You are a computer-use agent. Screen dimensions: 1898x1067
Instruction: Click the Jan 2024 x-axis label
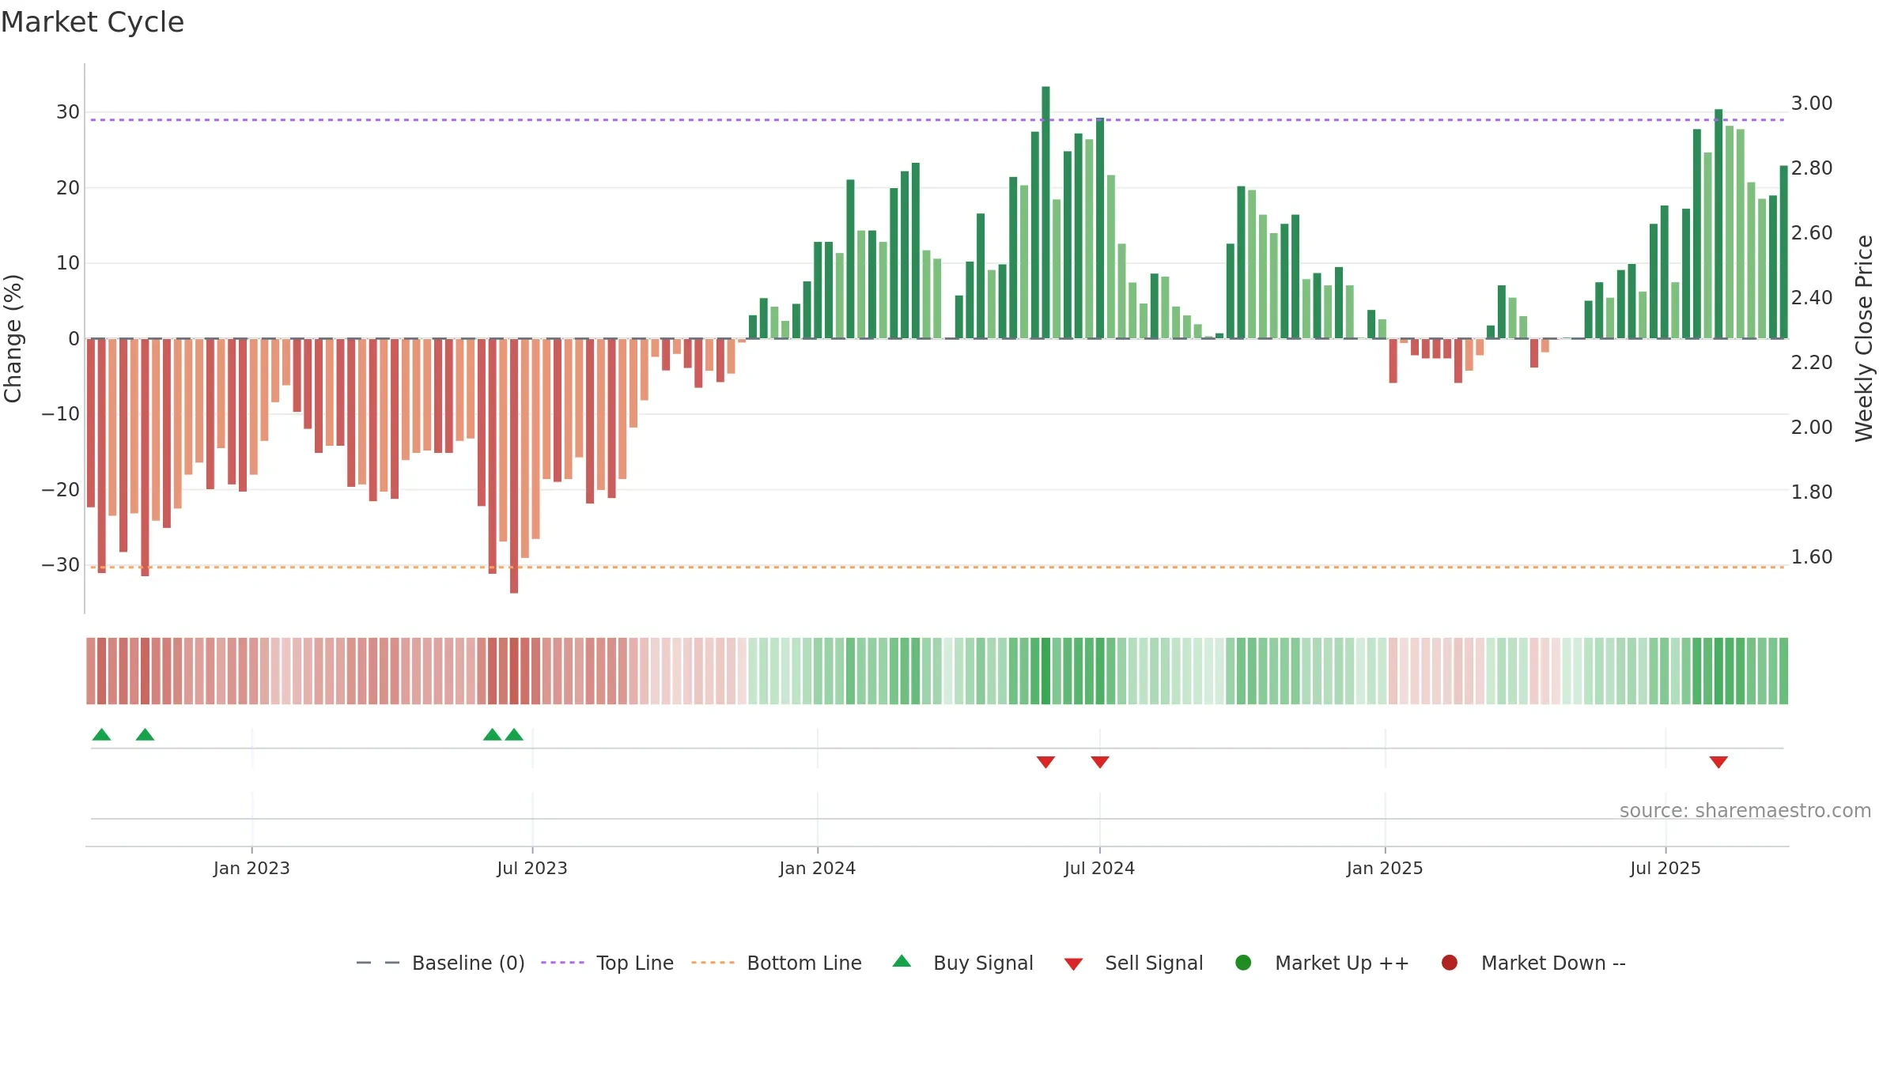click(x=817, y=868)
